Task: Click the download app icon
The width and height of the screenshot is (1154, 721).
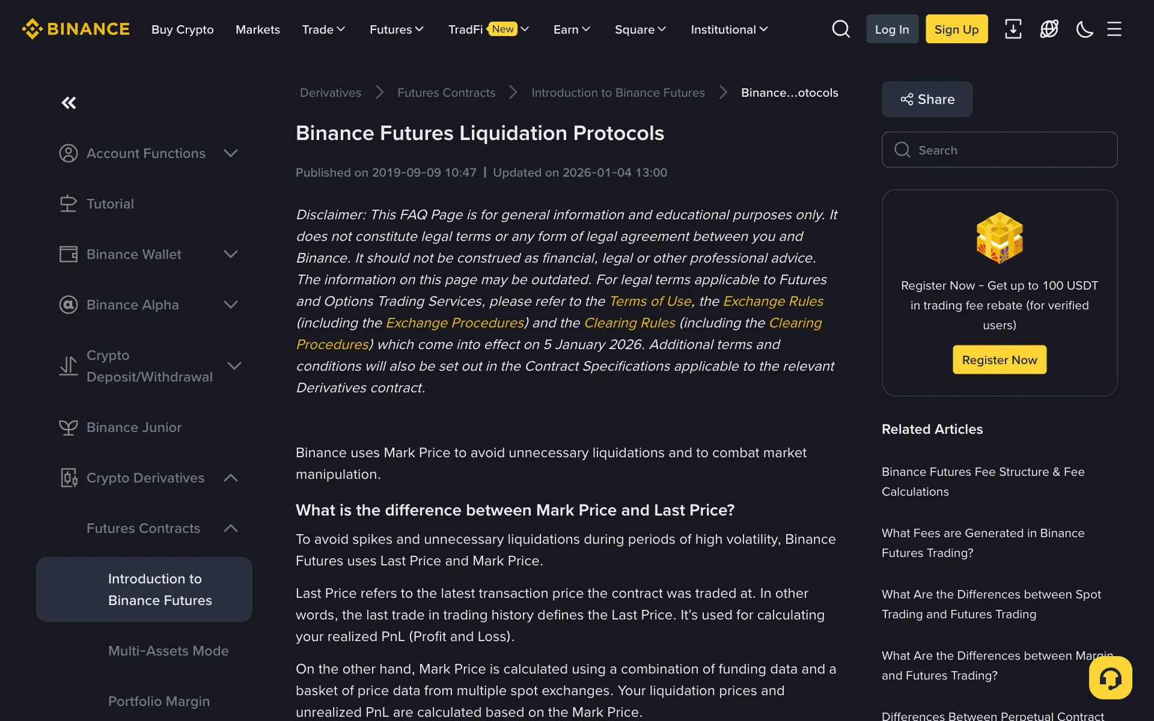Action: click(x=1013, y=29)
